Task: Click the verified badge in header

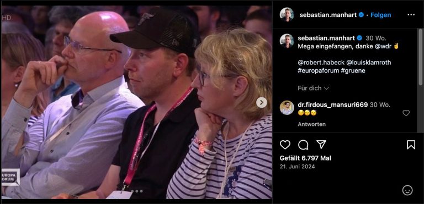Action: pos(361,15)
